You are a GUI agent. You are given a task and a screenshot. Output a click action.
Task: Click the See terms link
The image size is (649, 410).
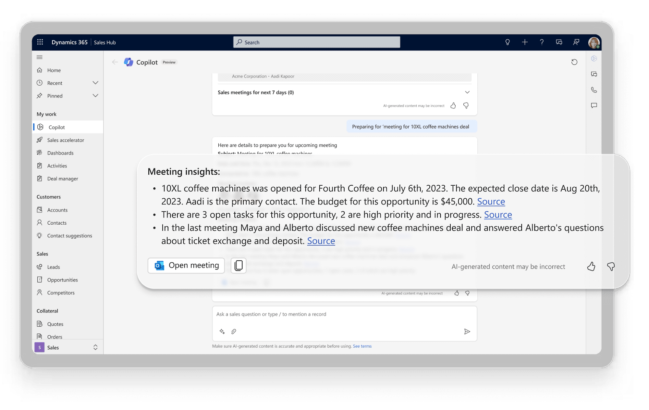coord(362,346)
